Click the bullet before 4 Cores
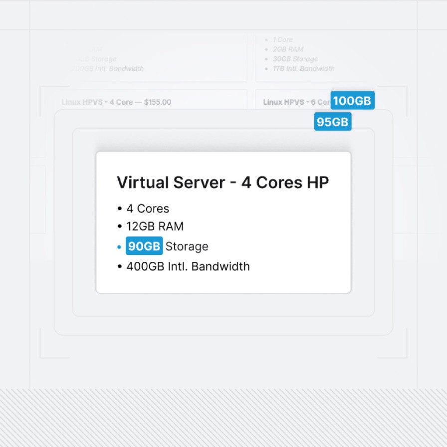 [119, 209]
